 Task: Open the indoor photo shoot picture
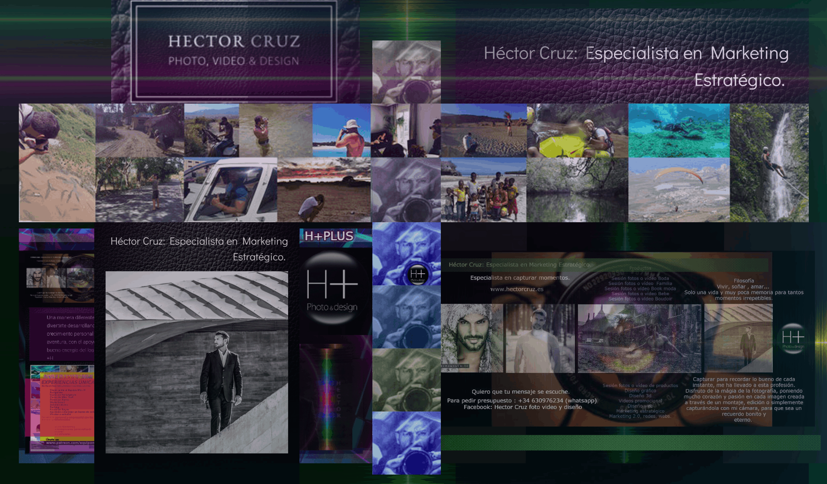(x=406, y=131)
